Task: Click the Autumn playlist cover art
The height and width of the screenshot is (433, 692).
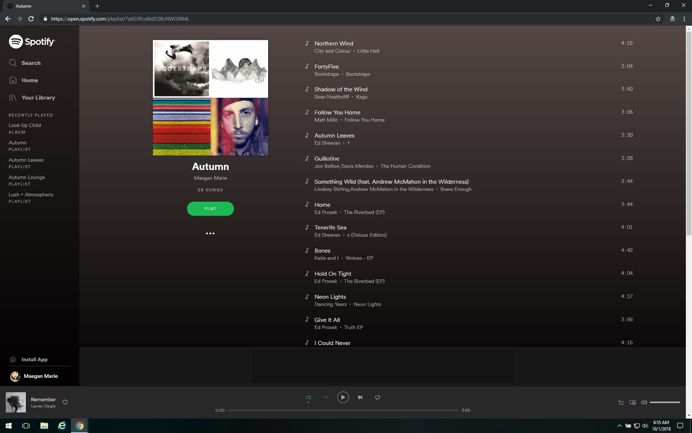Action: (210, 98)
